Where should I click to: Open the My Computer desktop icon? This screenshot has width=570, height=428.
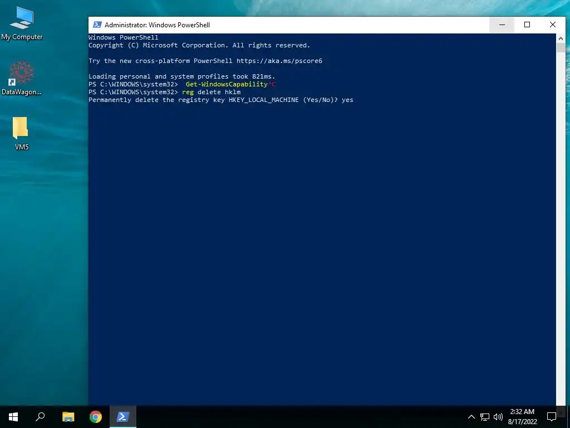(x=22, y=22)
